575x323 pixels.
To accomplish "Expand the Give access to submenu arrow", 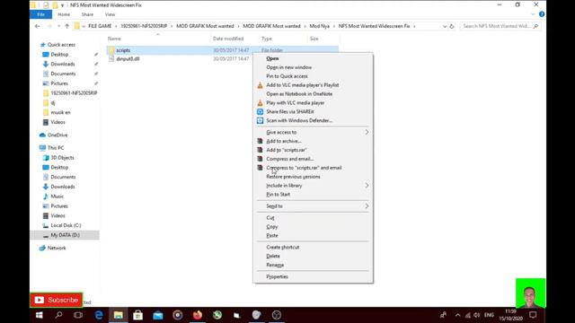I will (x=367, y=132).
